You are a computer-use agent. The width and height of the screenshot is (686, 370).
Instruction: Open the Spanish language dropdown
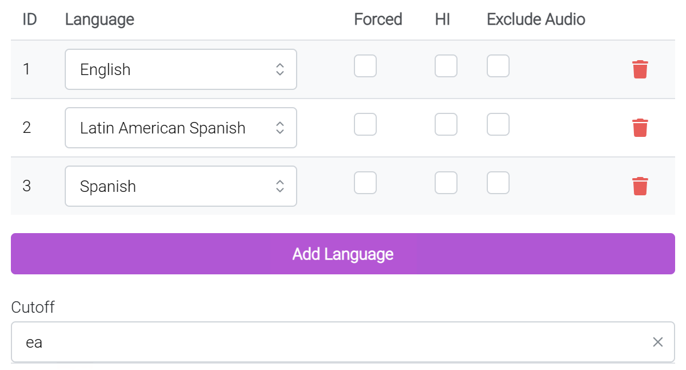(181, 186)
